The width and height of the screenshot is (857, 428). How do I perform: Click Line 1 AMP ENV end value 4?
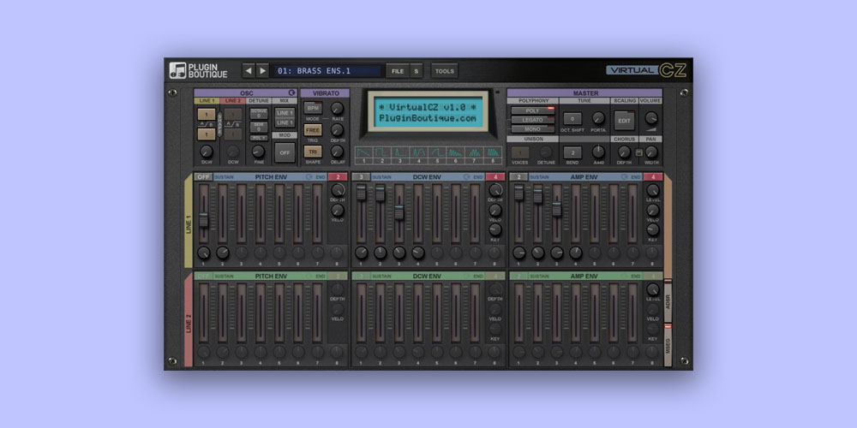tap(653, 177)
